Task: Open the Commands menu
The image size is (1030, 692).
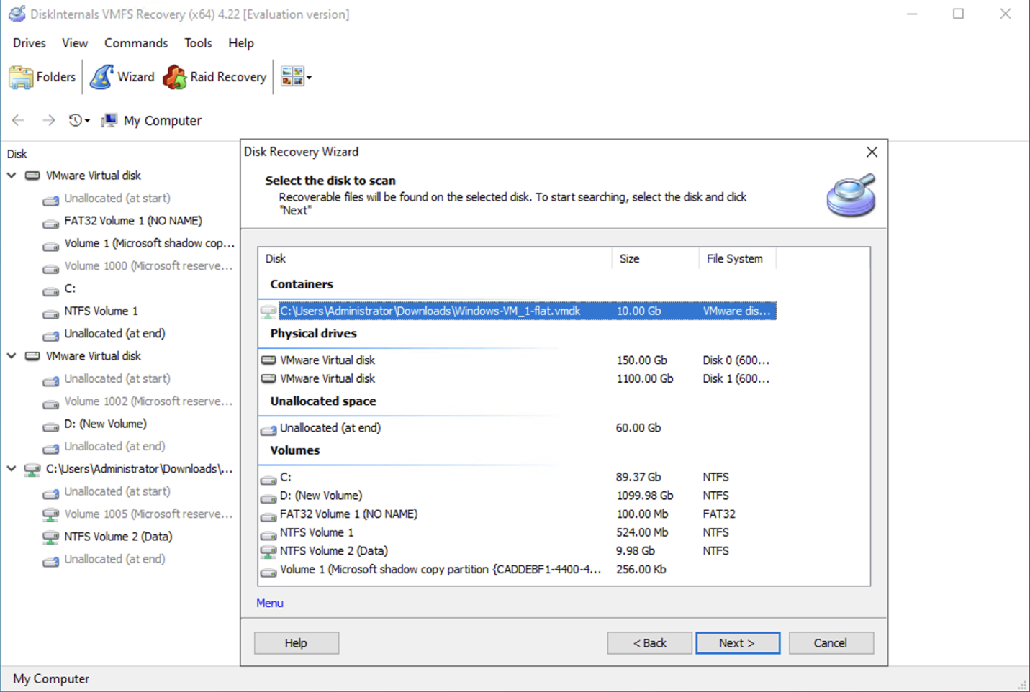Action: click(x=136, y=43)
